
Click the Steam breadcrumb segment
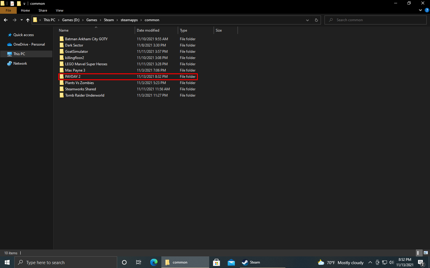(109, 20)
